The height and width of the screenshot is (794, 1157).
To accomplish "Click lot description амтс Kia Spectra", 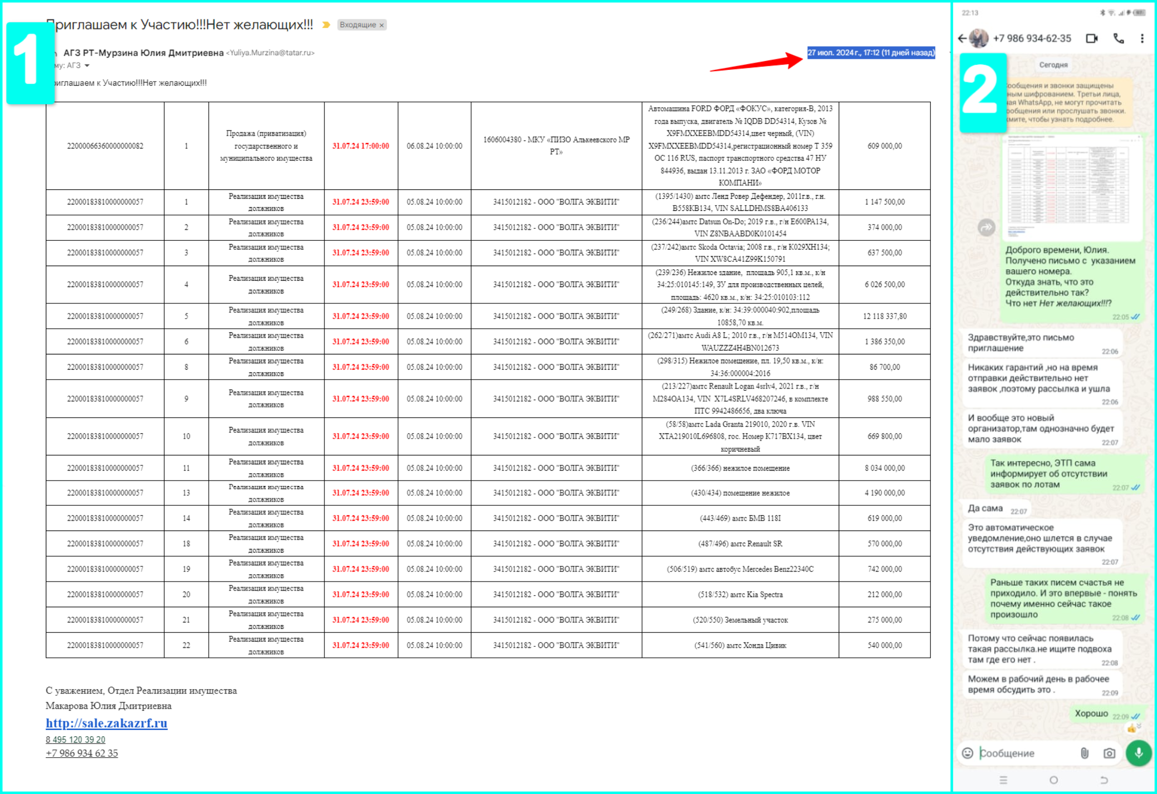I will (740, 595).
